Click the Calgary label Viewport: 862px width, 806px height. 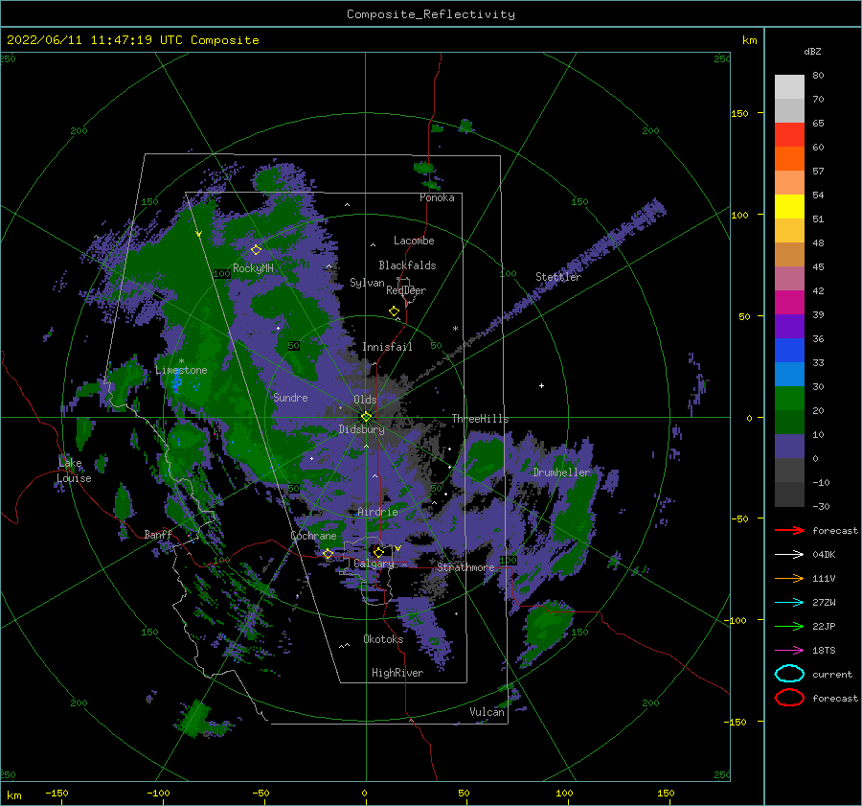(374, 564)
